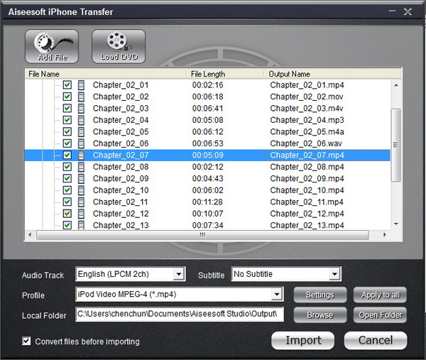
Task: Uncheck the Chapter_02_12 checkbox
Action: (67, 213)
